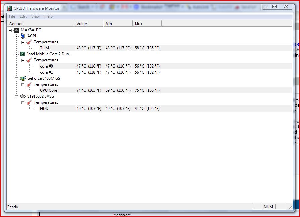This screenshot has height=217, width=300.
Task: Click the core #1 max value 56 °C (132 °F)
Action: (x=147, y=73)
